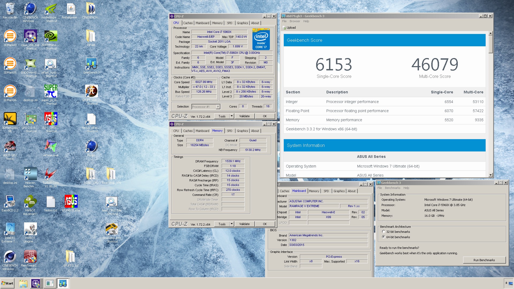514x289 pixels.
Task: Click the Windows Start button
Action: 7,283
